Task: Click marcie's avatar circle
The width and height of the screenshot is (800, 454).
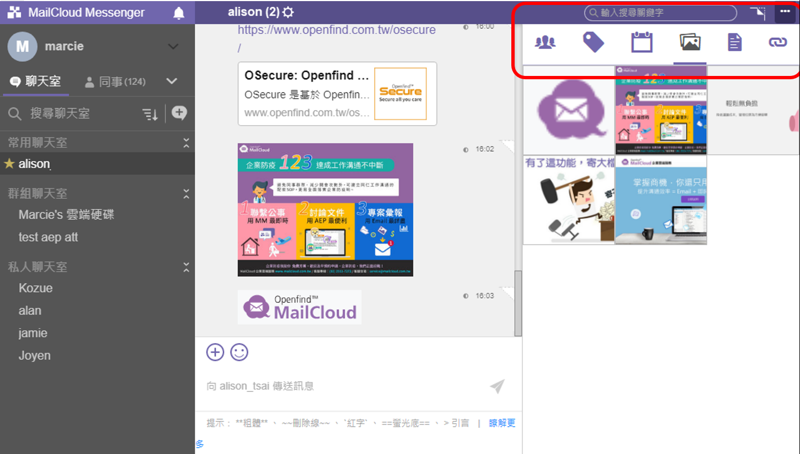Action: click(x=22, y=47)
